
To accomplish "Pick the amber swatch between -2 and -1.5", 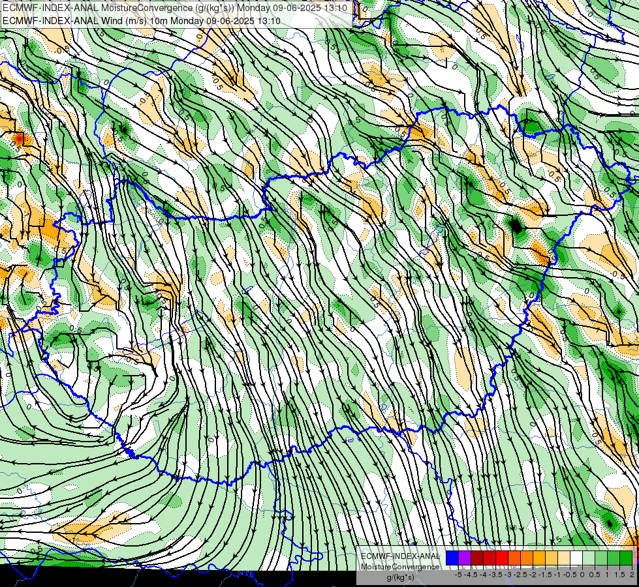I will tap(539, 558).
